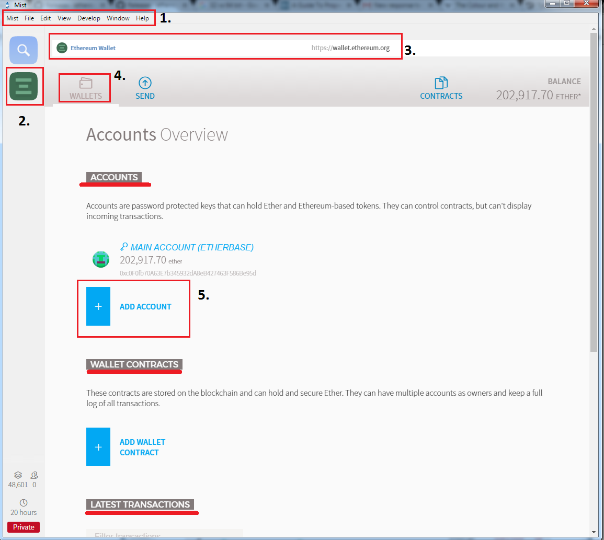Click the Accounts section heading
Image resolution: width=604 pixels, height=540 pixels.
(114, 177)
